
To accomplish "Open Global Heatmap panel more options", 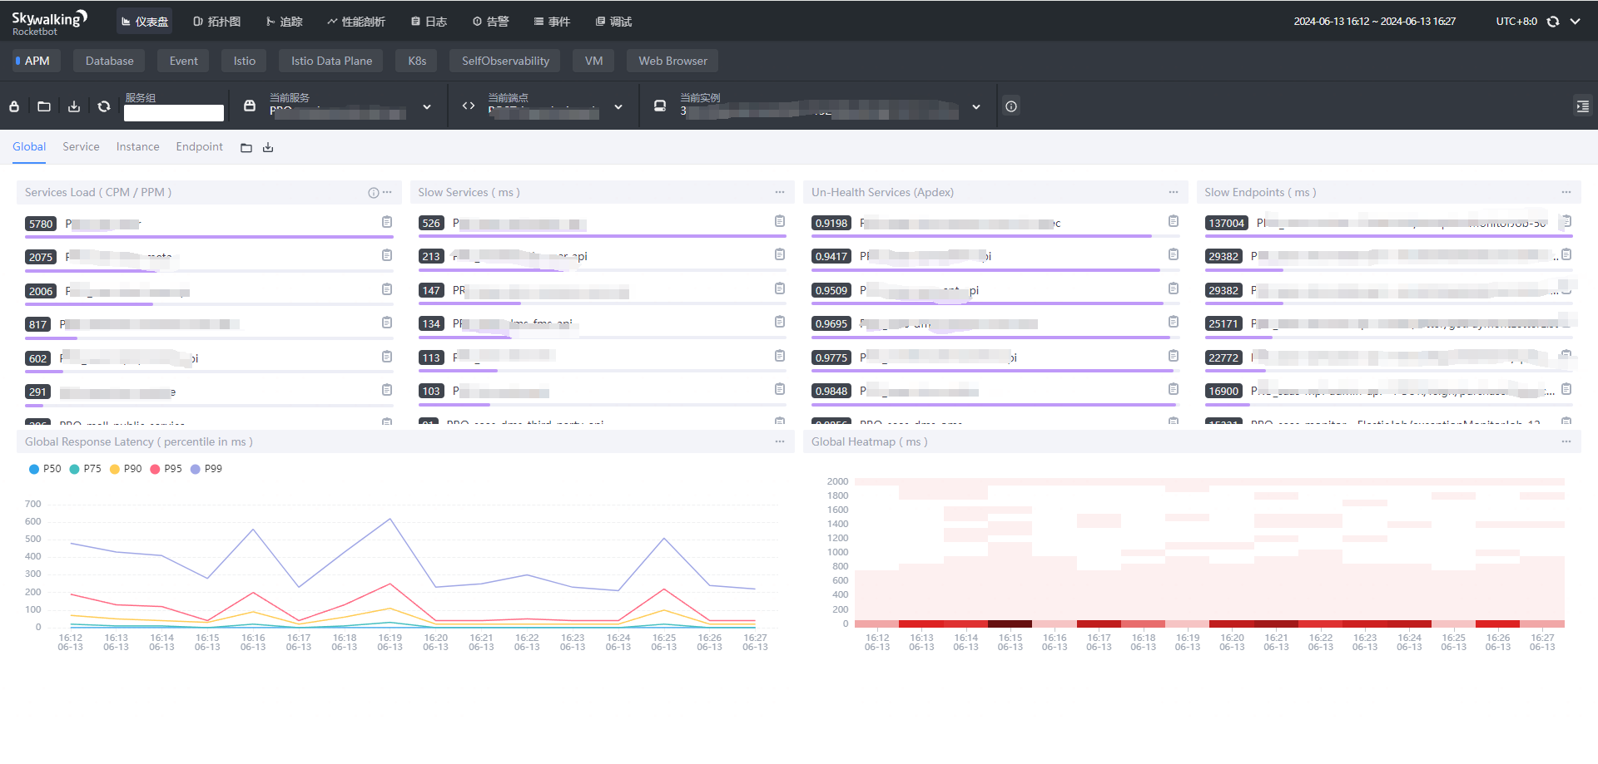I will pos(1566,441).
